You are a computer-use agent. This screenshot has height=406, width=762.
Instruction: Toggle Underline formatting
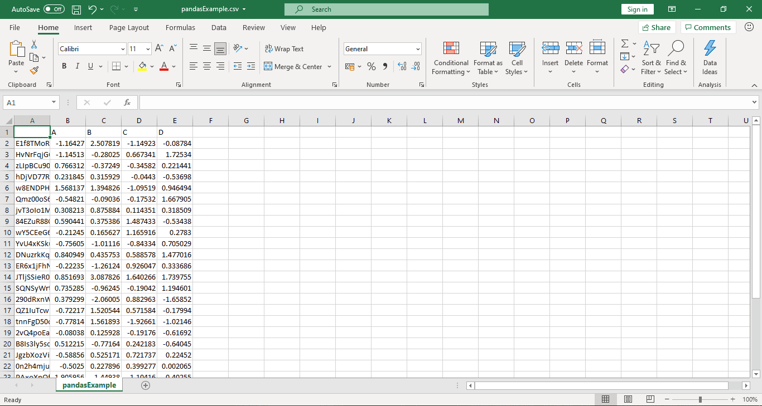(91, 66)
